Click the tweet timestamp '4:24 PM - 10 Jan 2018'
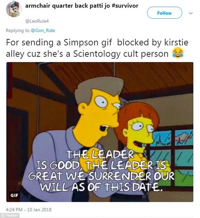The width and height of the screenshot is (200, 218). pos(29,210)
